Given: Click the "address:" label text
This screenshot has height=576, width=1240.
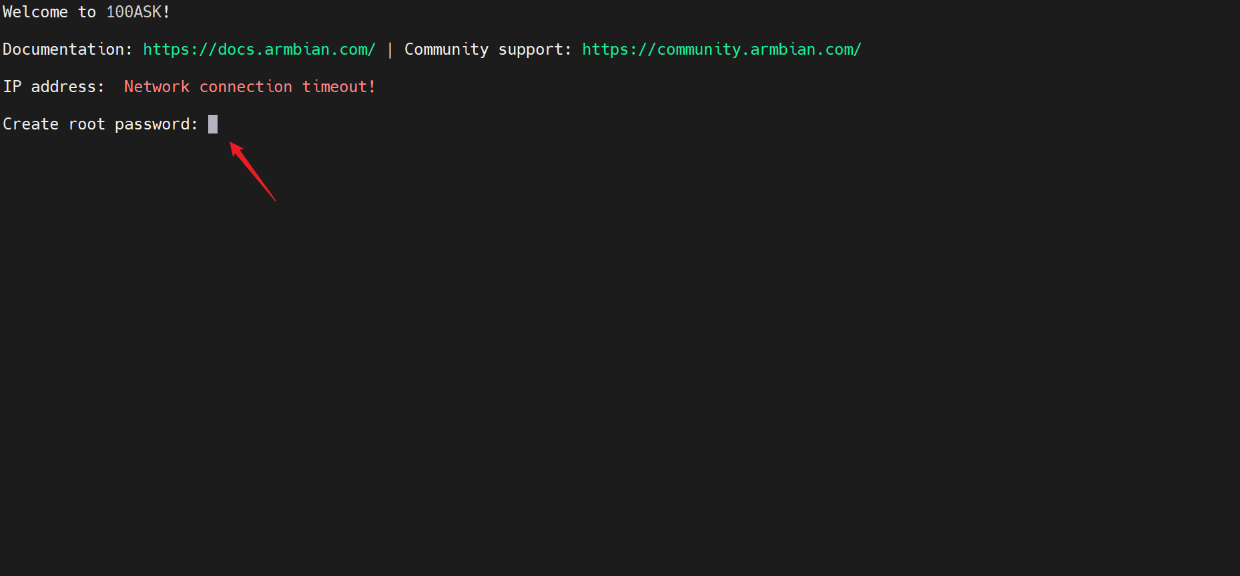Looking at the screenshot, I should pos(67,87).
